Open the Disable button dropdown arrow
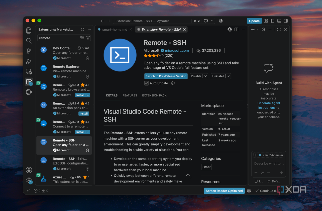 click(205, 76)
